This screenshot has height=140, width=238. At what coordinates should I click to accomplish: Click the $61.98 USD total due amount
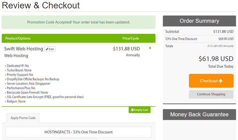click(216, 59)
